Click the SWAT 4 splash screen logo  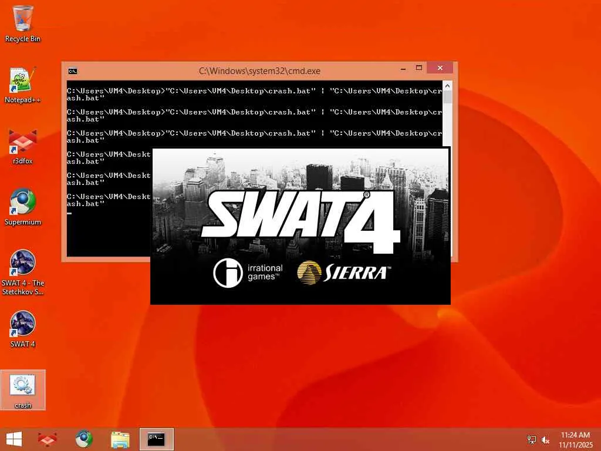pos(301,221)
